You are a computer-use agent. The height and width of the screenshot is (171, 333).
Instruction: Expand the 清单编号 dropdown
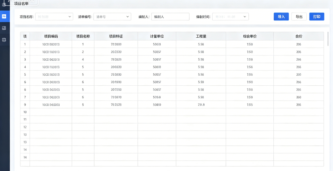tap(112, 17)
